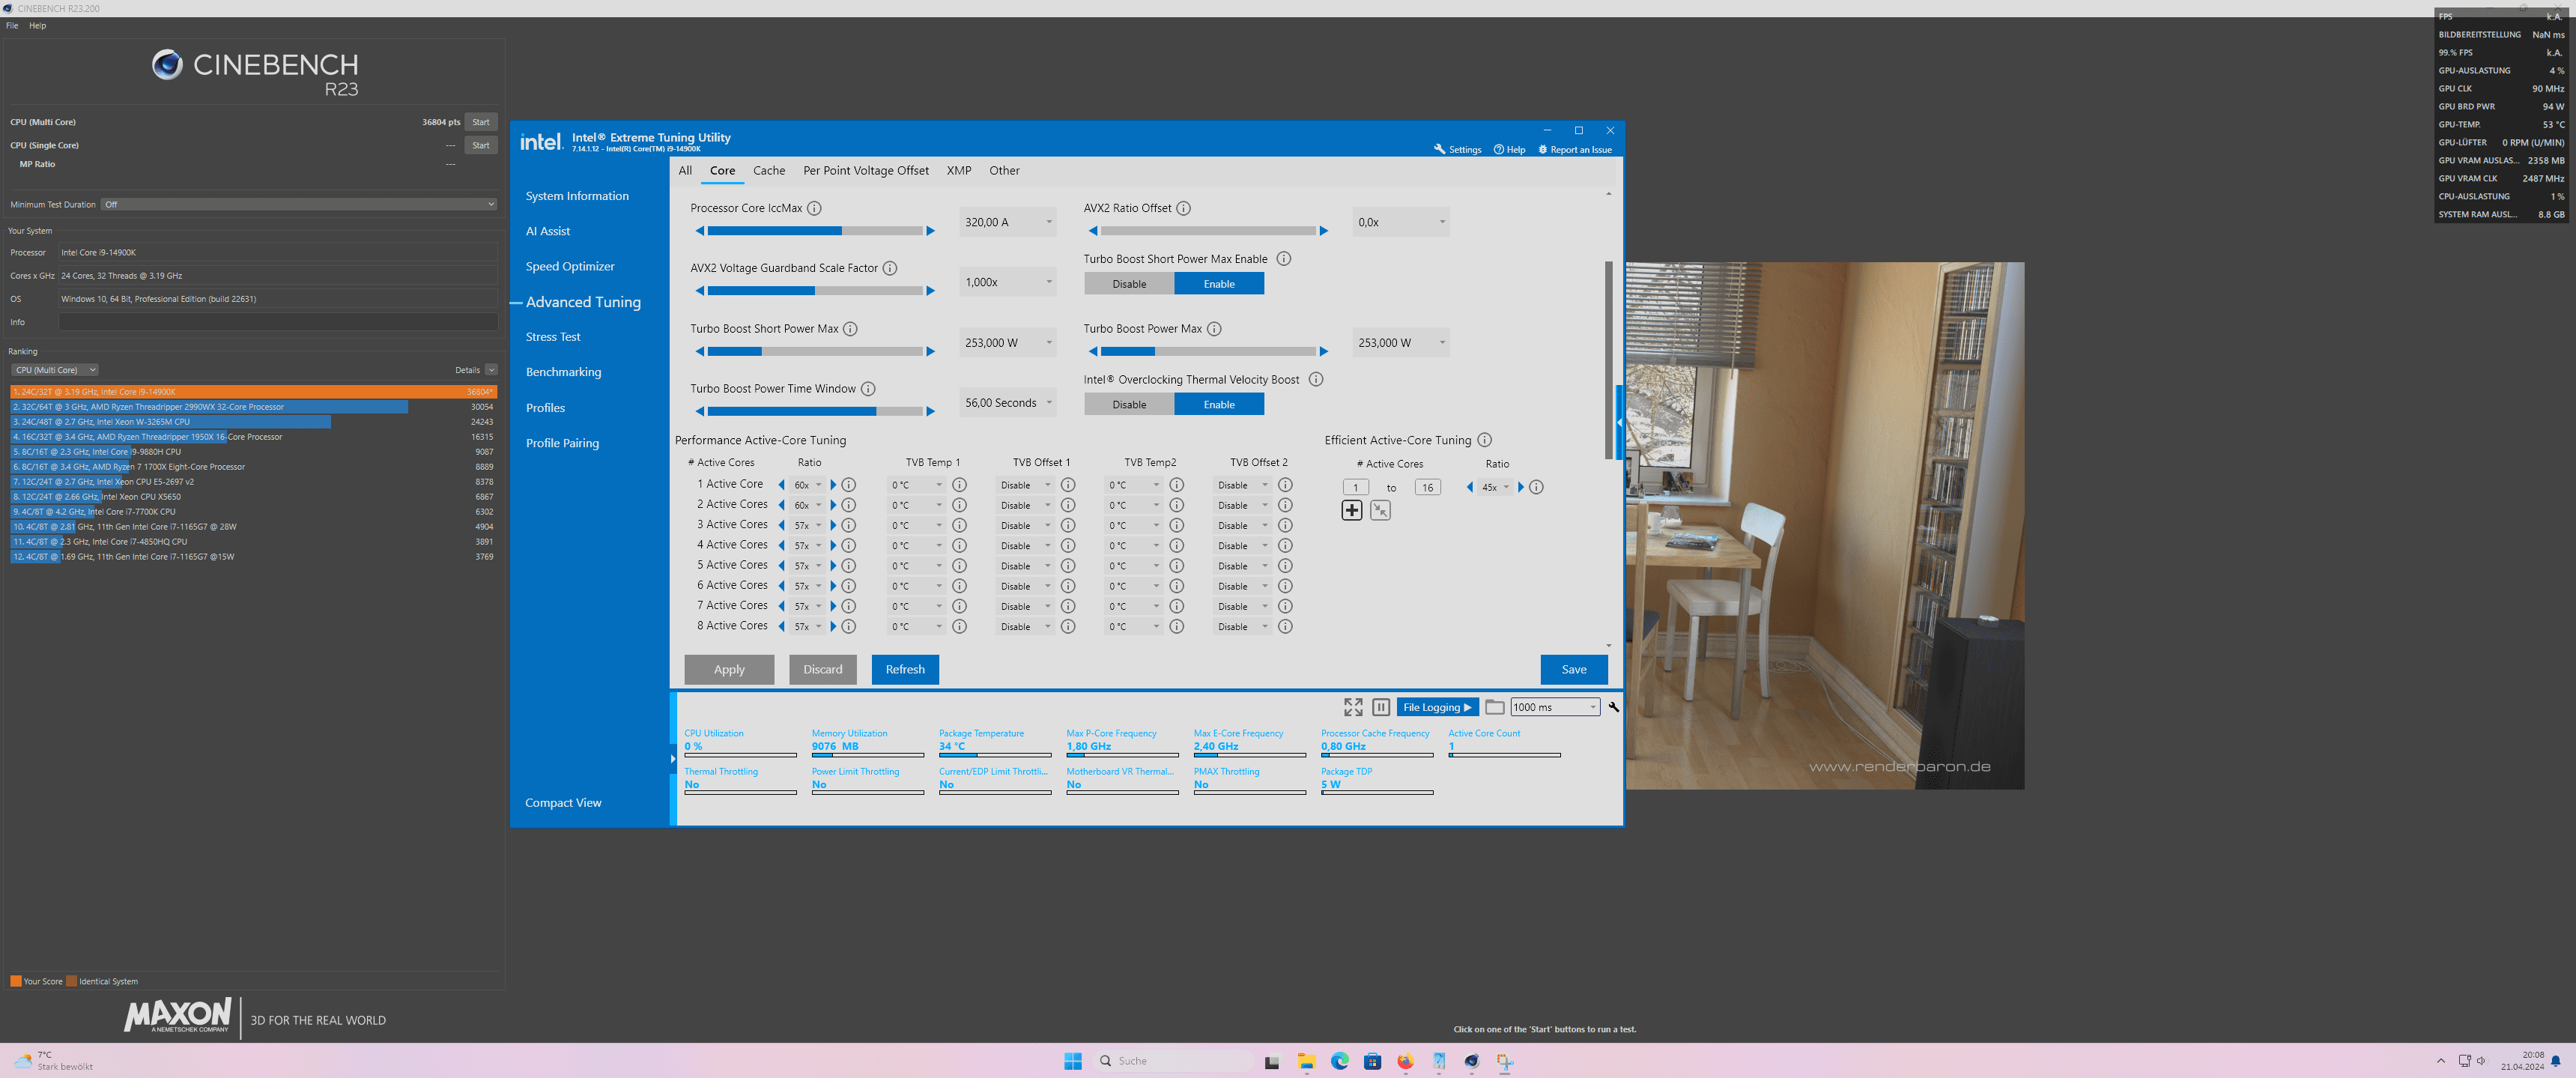Click the Discard button
The height and width of the screenshot is (1078, 2576).
(x=822, y=670)
